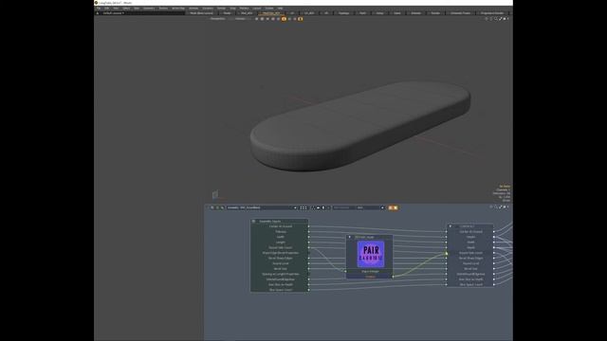Screen dimensions: 607x341
Task: Click the zoom magnifier icon in viewport corner
Action: 496,19
